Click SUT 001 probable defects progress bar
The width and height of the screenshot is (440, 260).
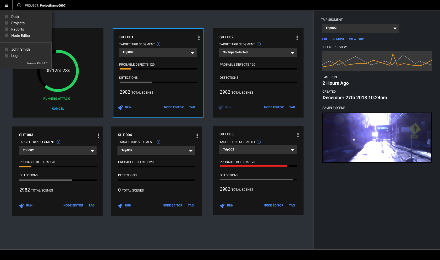pyautogui.click(x=158, y=69)
